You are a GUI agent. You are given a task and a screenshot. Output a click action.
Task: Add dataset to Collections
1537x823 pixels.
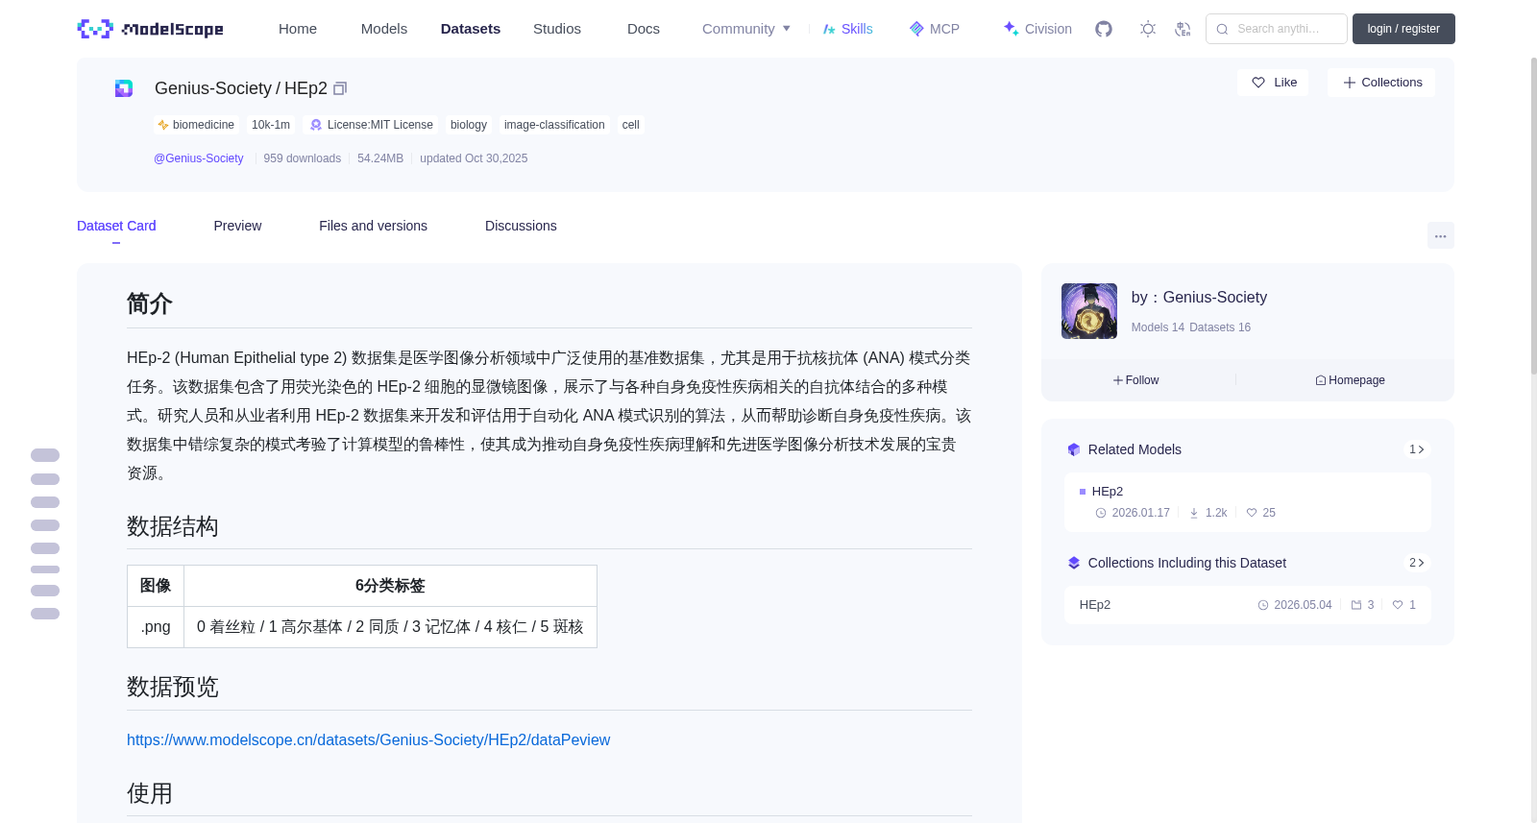click(1381, 83)
